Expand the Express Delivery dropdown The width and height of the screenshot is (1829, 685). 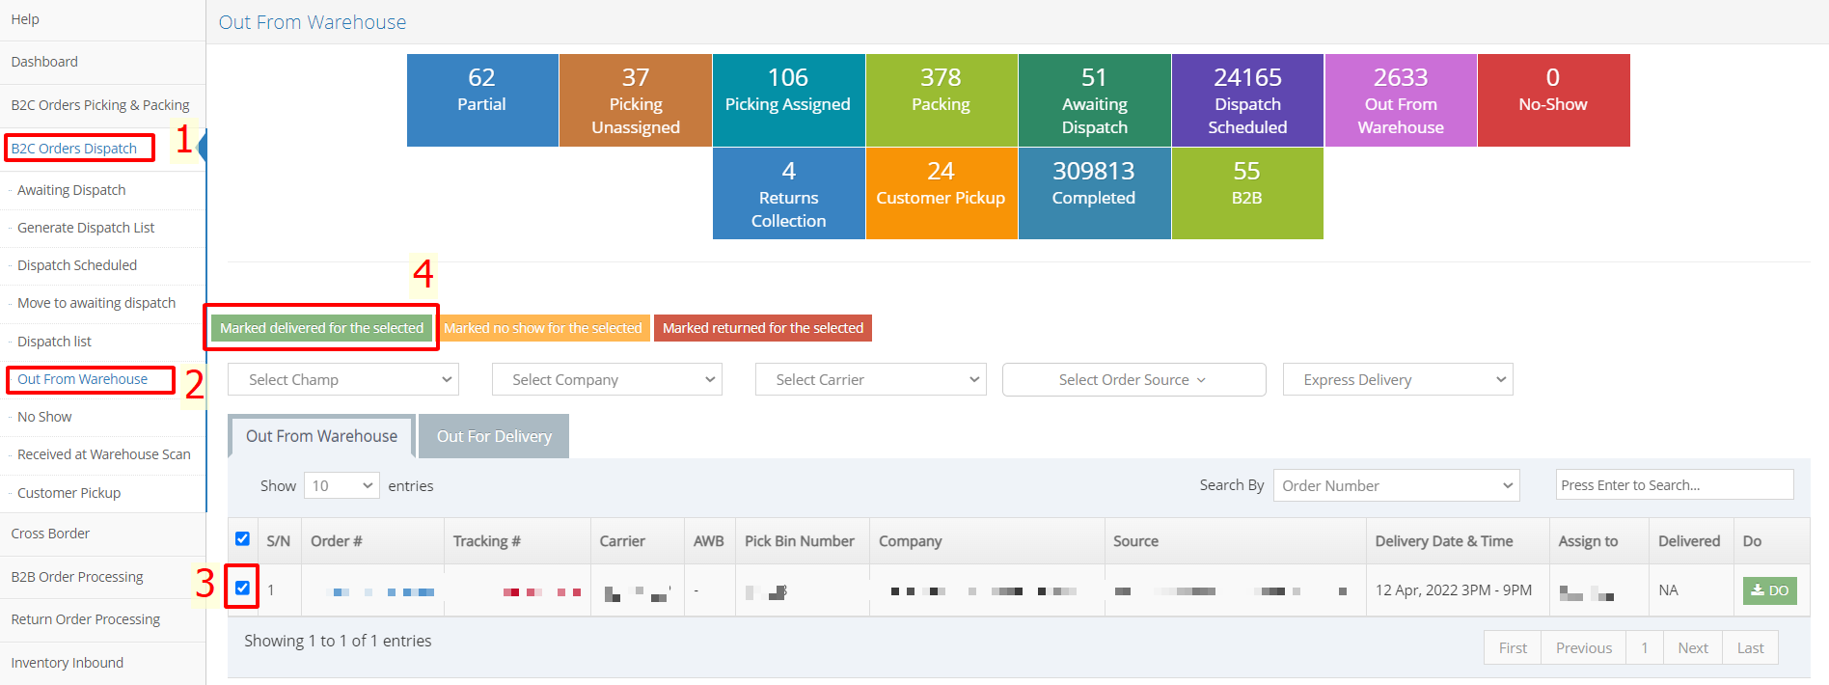coord(1397,380)
